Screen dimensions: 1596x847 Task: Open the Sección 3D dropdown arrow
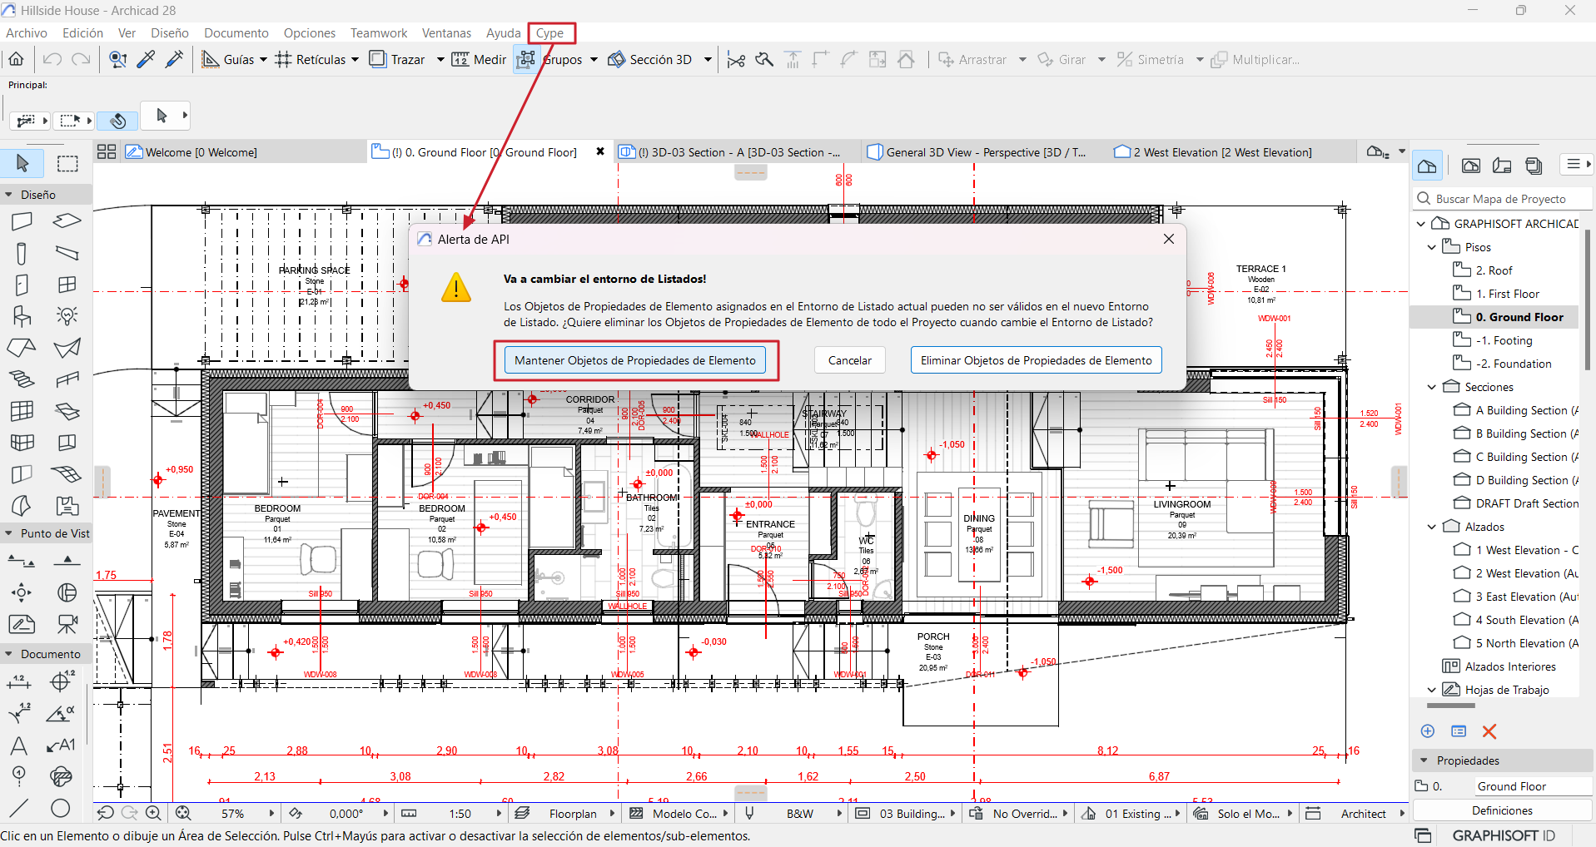coord(708,59)
